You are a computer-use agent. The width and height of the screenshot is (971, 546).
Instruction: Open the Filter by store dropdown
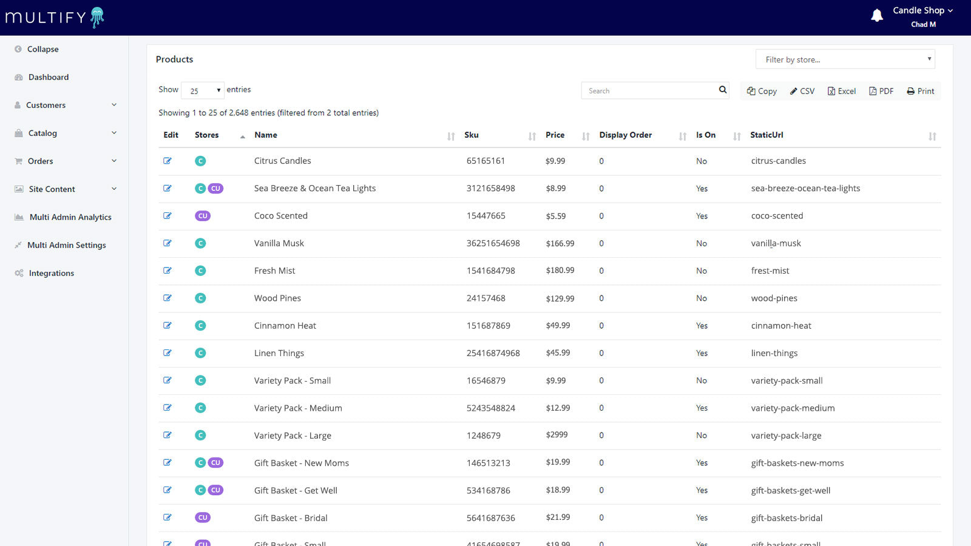point(845,59)
